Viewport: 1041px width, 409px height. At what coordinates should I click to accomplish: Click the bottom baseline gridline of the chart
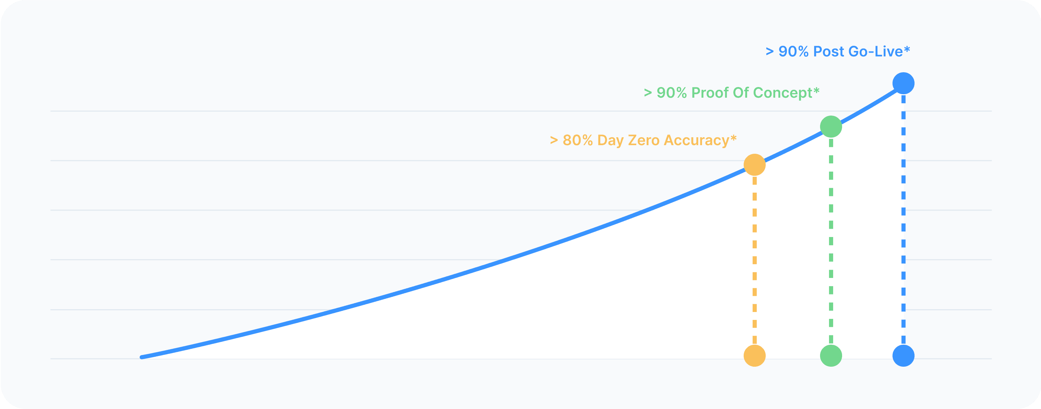[404, 358]
